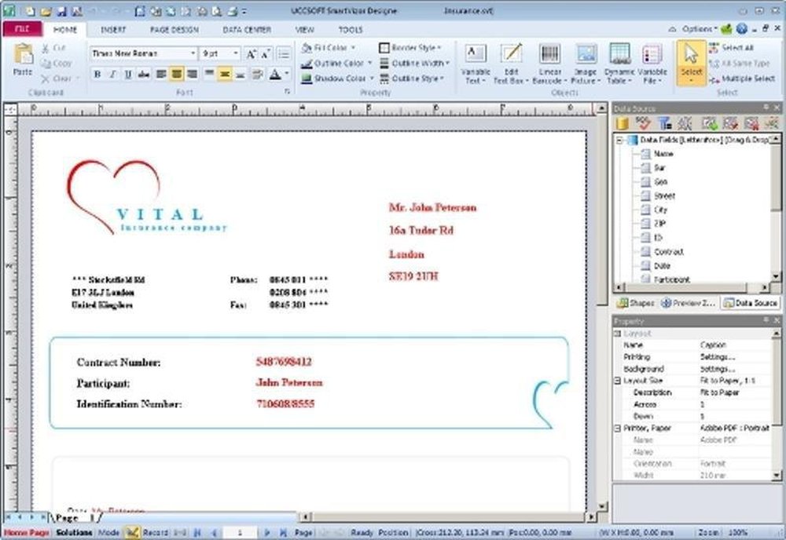Screen dimensions: 786x540
Task: Click the Save disk icon in quick access toolbar
Action: [61, 10]
